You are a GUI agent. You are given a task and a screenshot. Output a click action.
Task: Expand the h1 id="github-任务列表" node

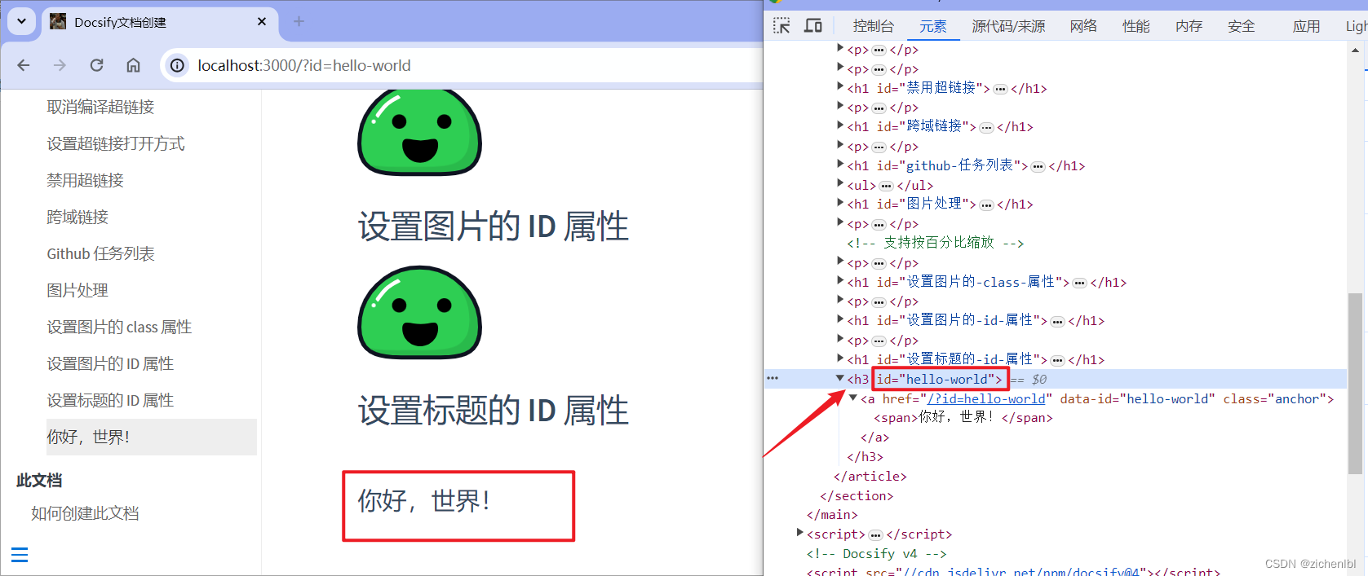[840, 164]
